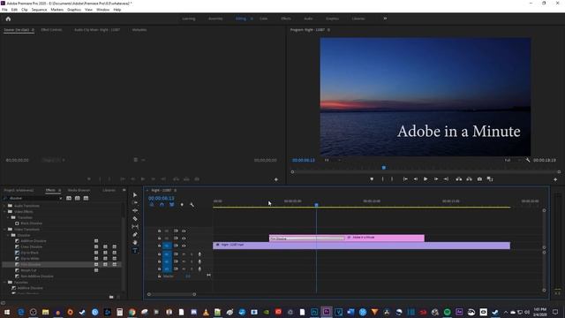The image size is (565, 318).
Task: Click the New Custom Bin folder icon
Action: 111,297
